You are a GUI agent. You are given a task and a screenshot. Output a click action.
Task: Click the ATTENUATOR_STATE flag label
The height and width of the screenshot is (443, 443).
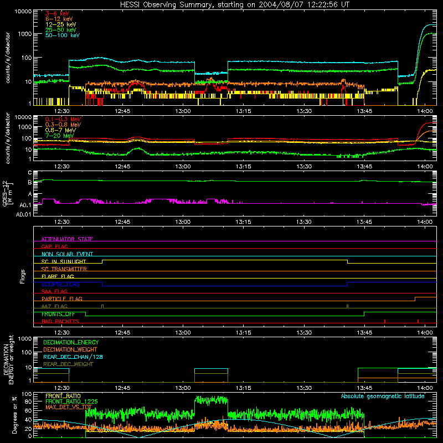coord(67,239)
